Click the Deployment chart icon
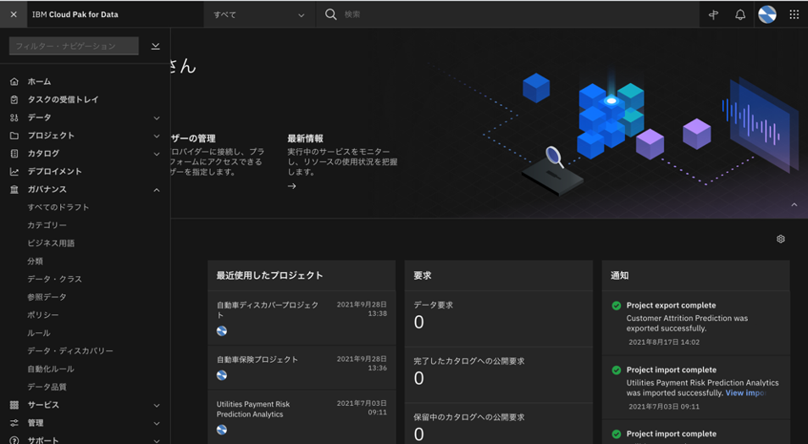 pos(14,172)
